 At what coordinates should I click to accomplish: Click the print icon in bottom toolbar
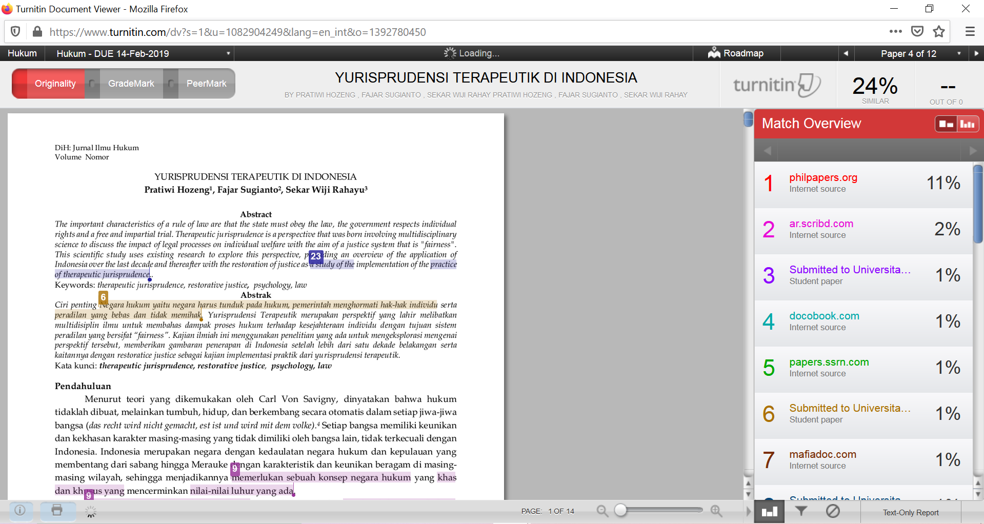click(57, 510)
